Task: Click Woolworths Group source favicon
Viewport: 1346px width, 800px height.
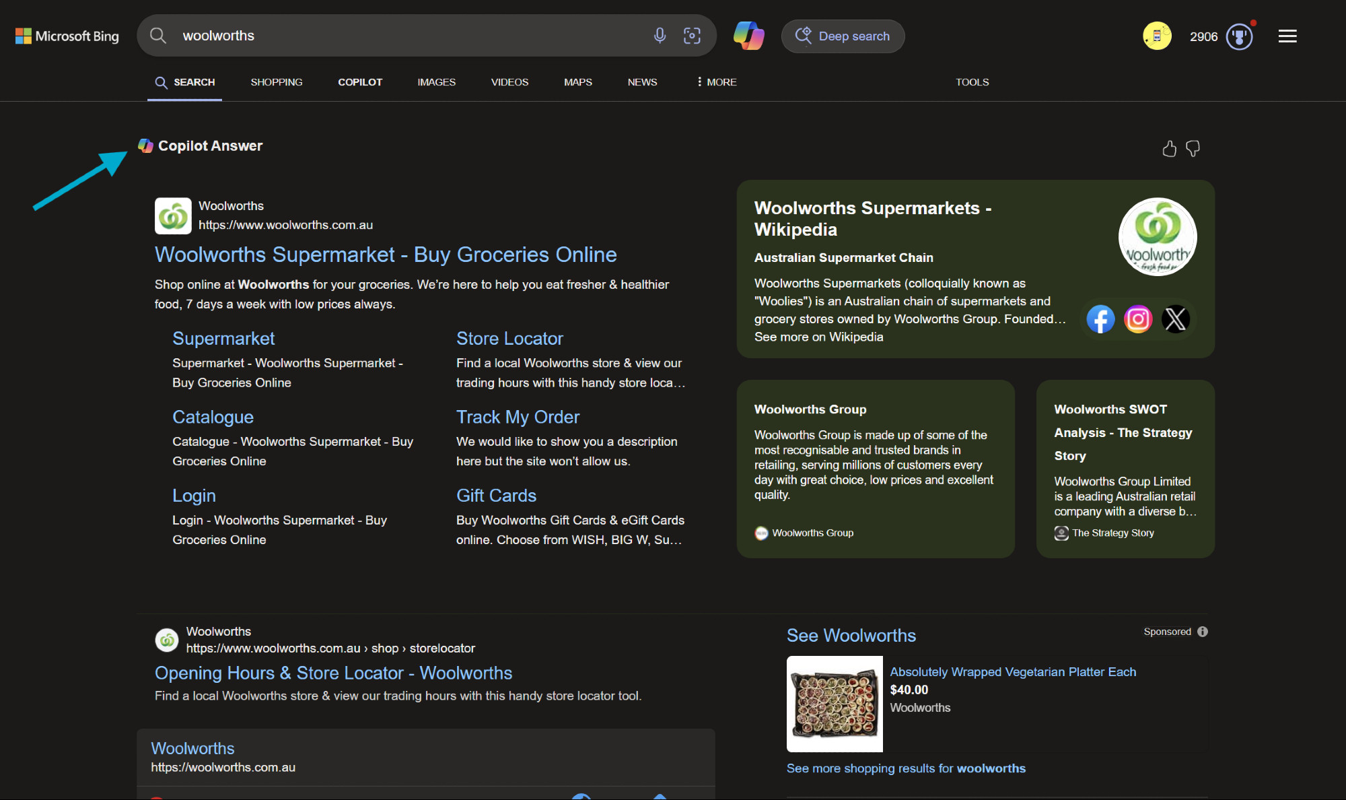Action: [x=761, y=533]
